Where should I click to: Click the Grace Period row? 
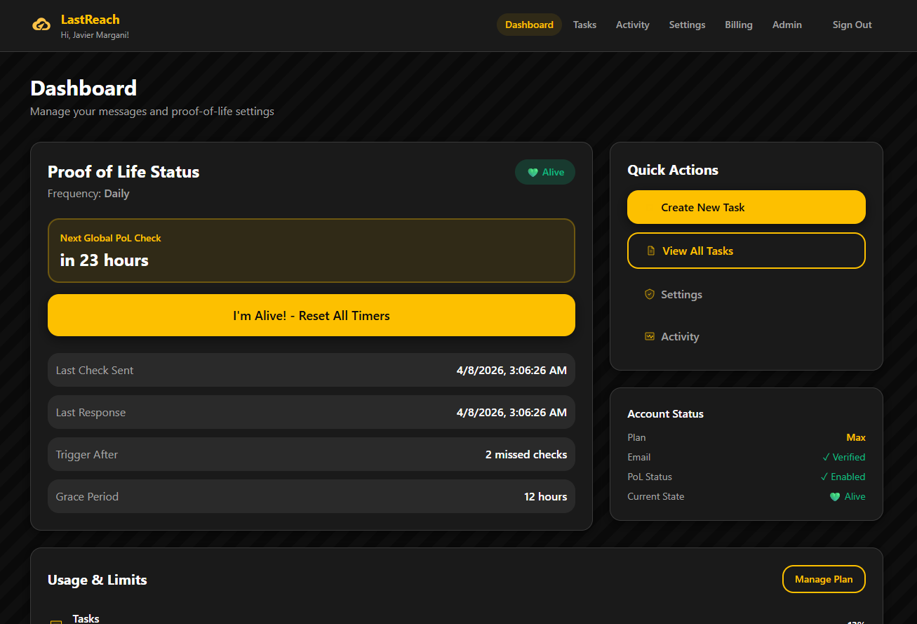point(311,496)
